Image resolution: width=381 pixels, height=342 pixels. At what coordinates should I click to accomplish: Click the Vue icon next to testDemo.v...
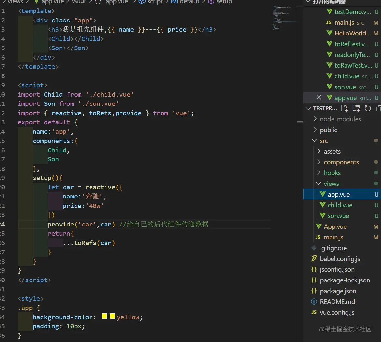(x=329, y=11)
